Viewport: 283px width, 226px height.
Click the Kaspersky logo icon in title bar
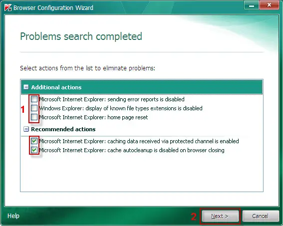[8, 7]
